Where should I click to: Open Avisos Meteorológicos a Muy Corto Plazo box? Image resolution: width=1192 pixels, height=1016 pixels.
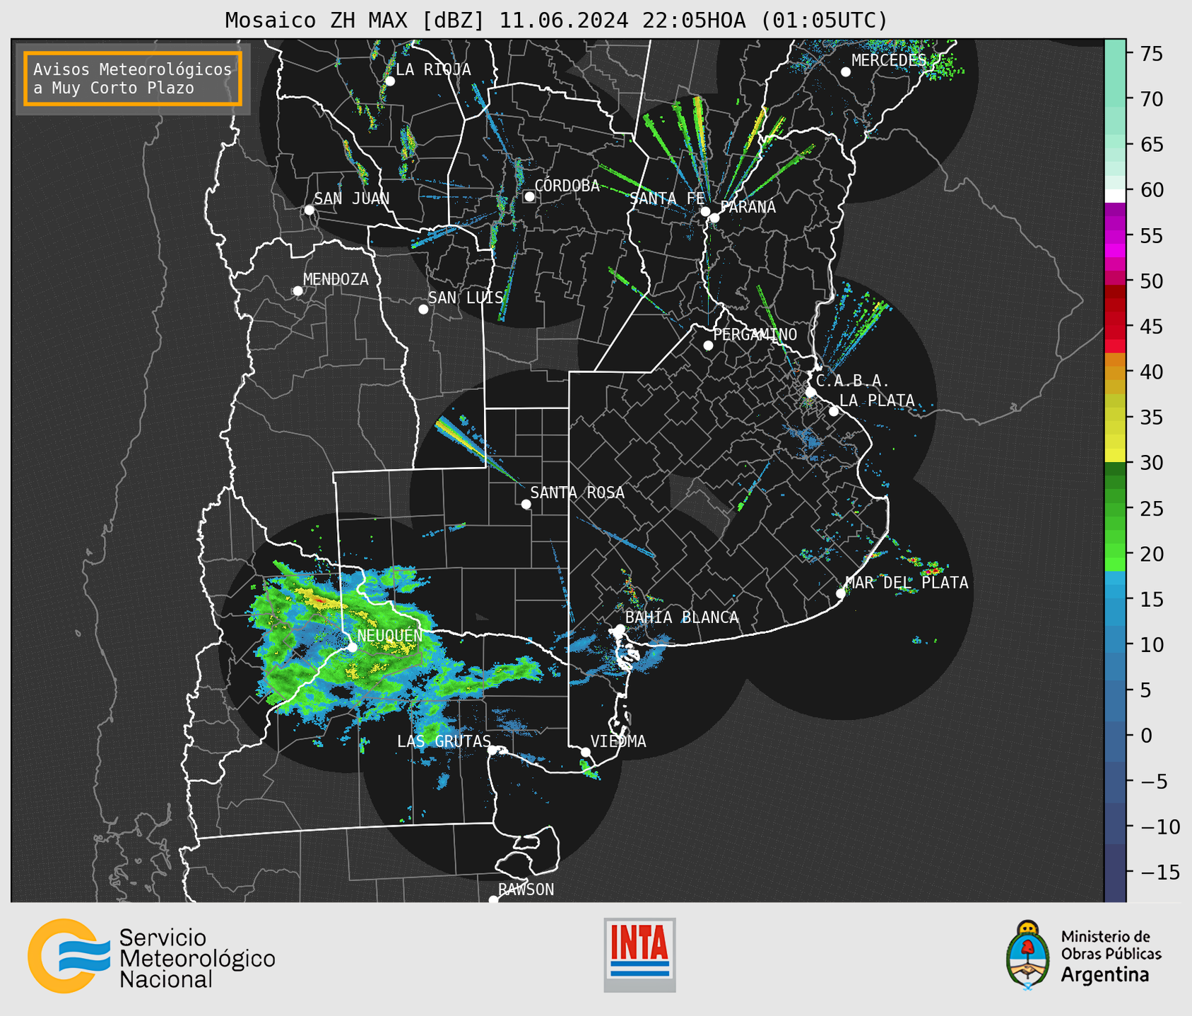[x=133, y=78]
